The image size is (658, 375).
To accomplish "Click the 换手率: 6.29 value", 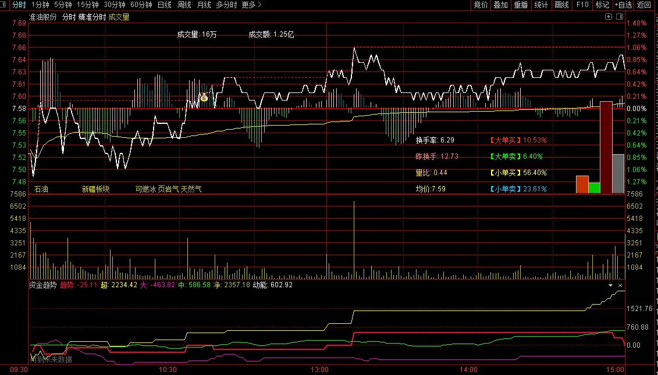I will (435, 140).
